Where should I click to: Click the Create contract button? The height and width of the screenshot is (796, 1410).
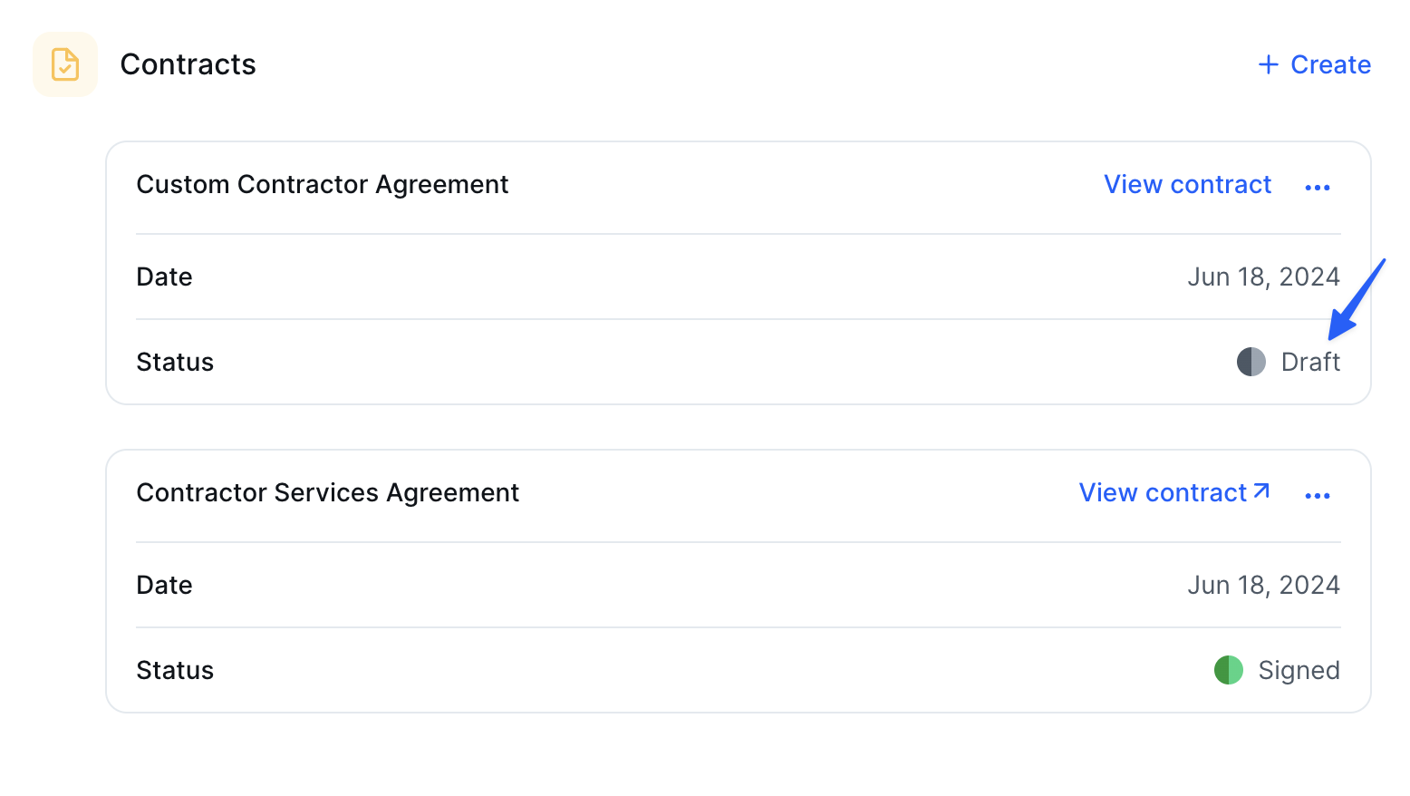[x=1315, y=64]
